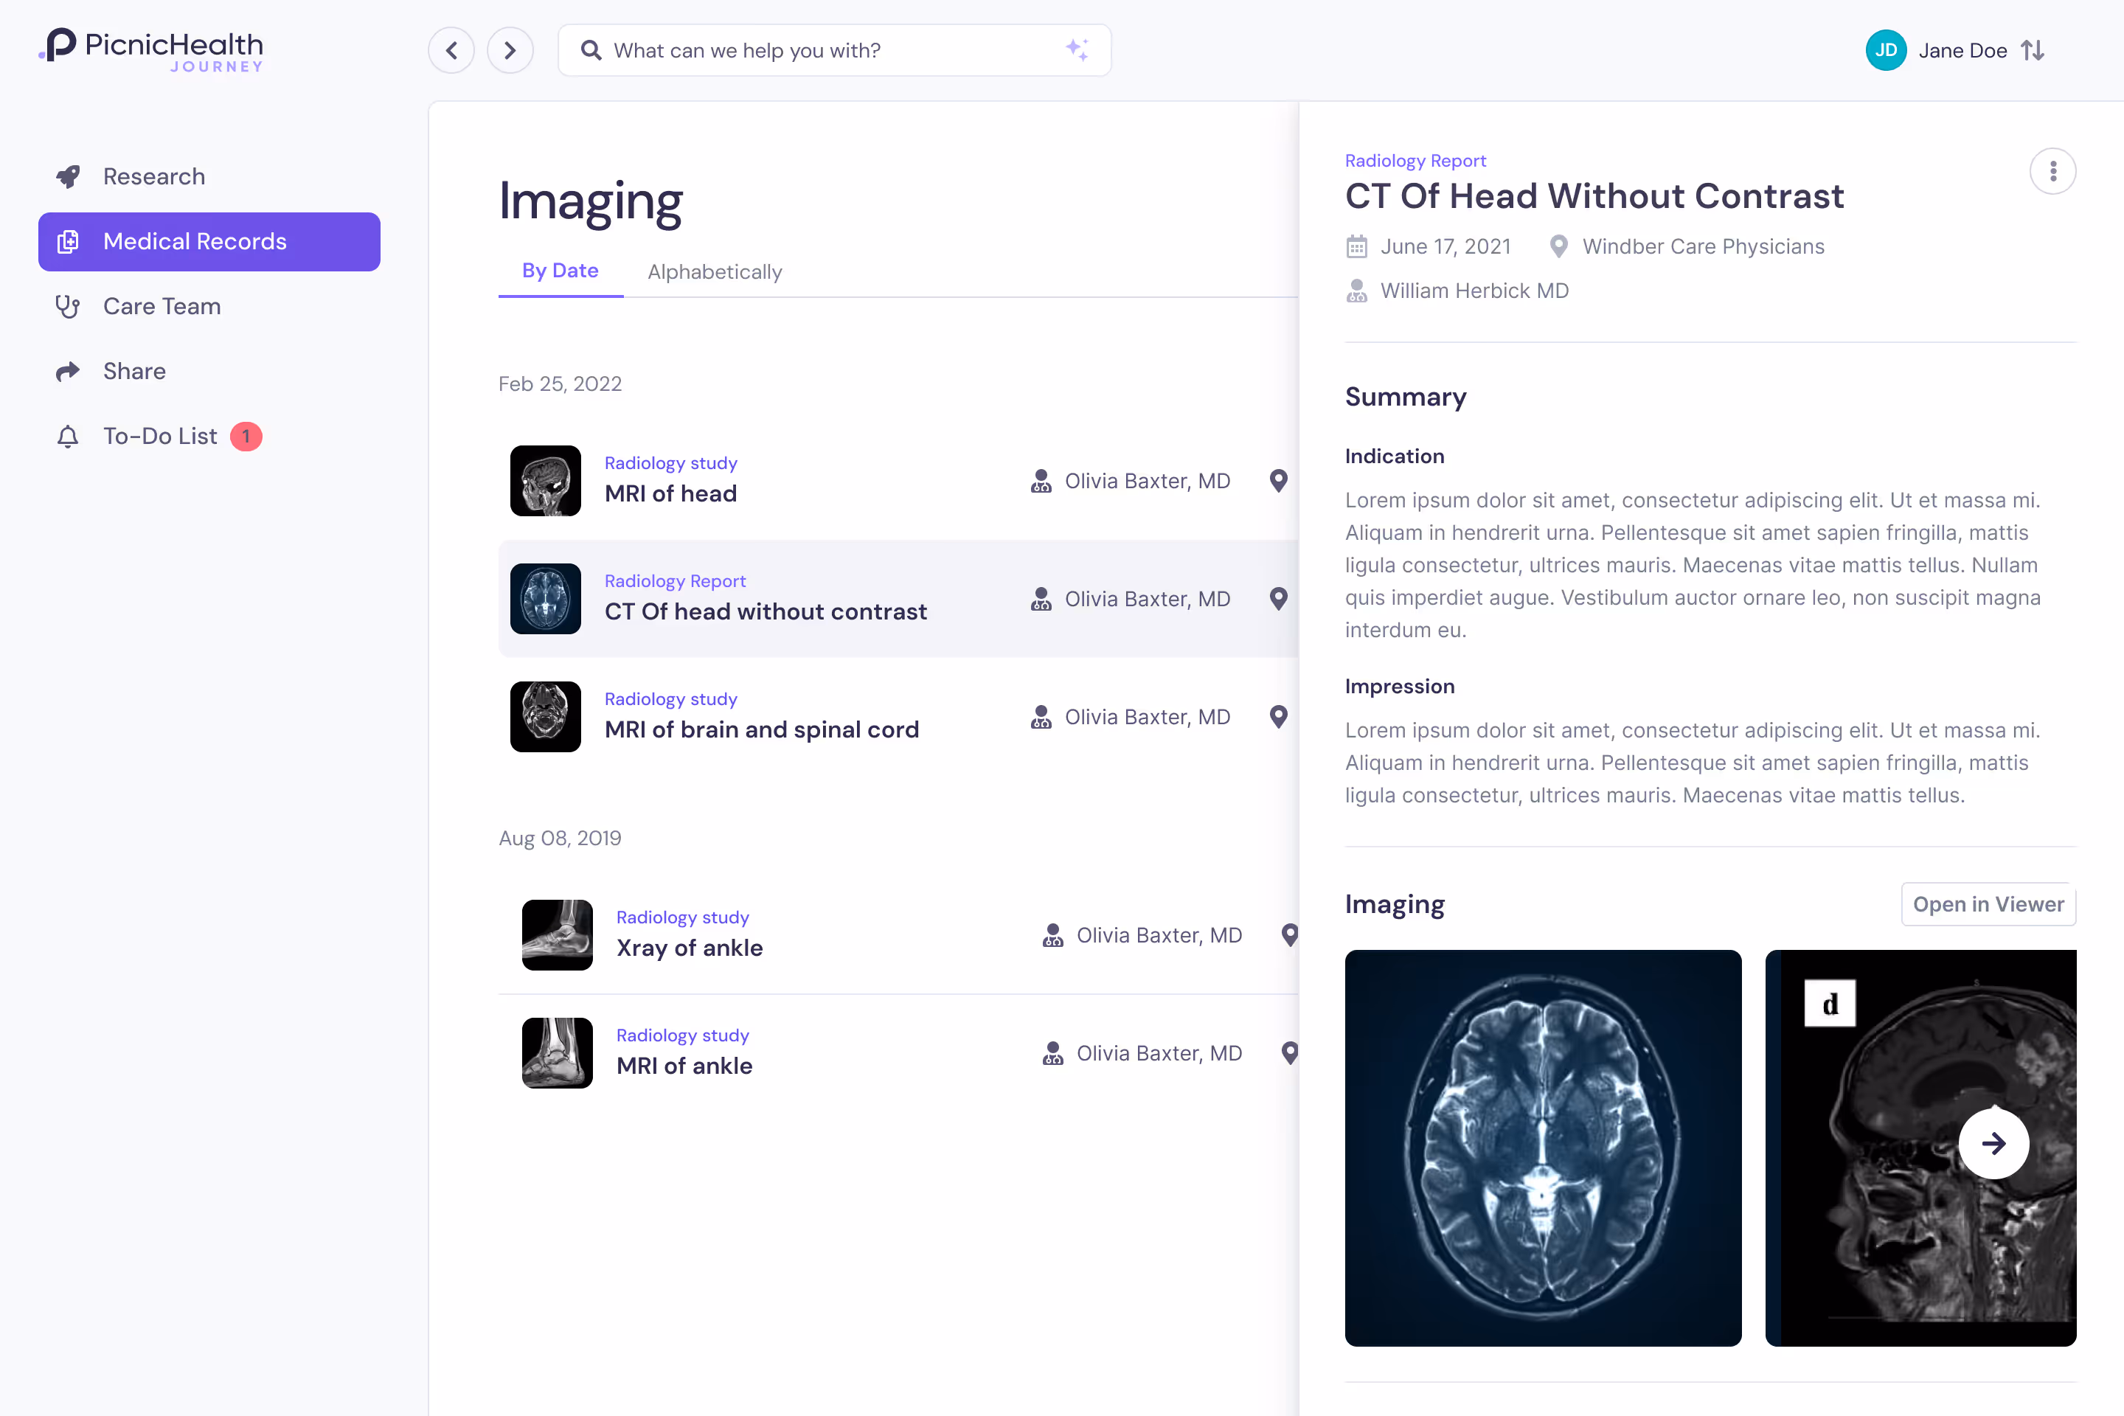Open the To-Do List sidebar item
The width and height of the screenshot is (2124, 1416).
160,436
